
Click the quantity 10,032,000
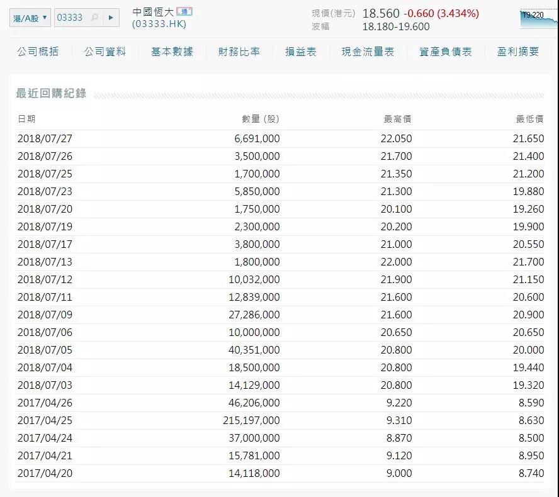(x=254, y=279)
